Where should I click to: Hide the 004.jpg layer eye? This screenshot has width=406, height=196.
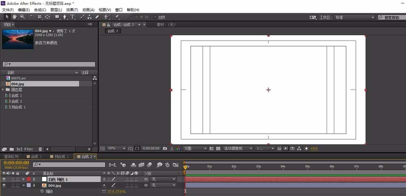pos(4,185)
